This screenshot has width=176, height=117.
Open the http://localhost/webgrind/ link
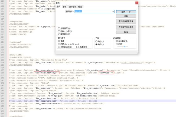coord(136,88)
